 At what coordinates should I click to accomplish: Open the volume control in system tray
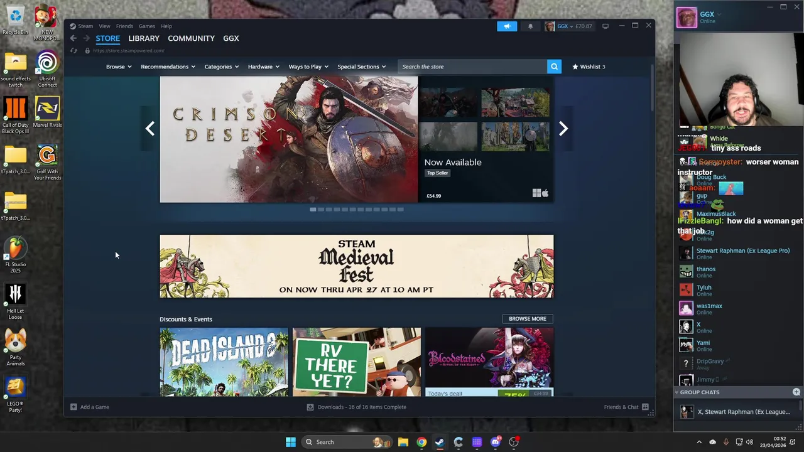(750, 442)
